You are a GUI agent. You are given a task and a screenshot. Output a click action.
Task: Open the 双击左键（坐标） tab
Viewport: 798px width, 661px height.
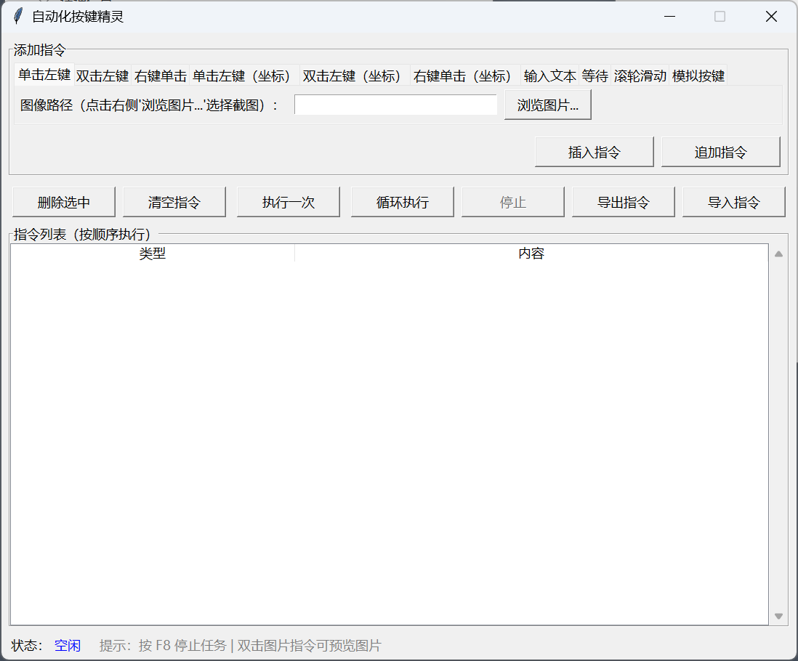pos(352,75)
